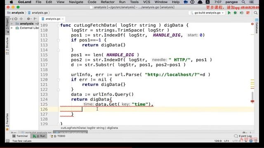Open the go build analysis.go configuration dropdown
Screen dimensions: 264x148
pos(207,13)
